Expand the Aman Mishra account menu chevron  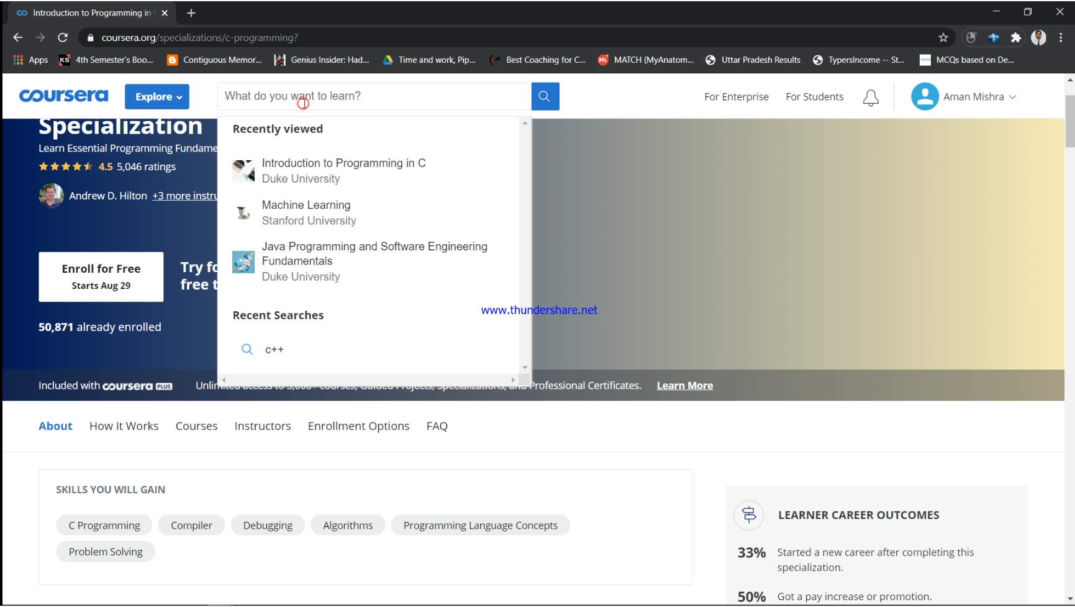click(1012, 97)
